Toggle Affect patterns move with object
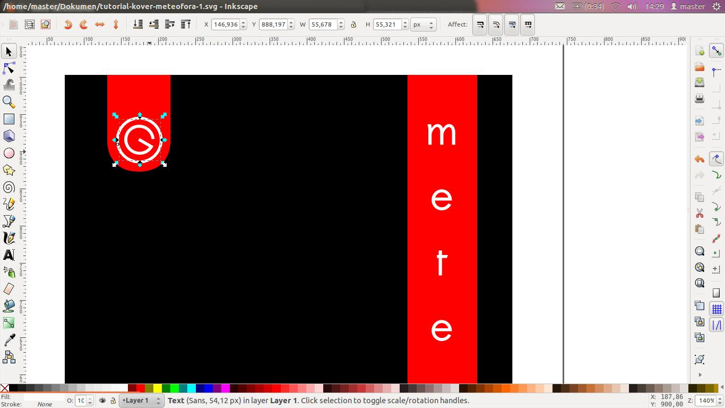Screen dimensions: 725x408 528,24
